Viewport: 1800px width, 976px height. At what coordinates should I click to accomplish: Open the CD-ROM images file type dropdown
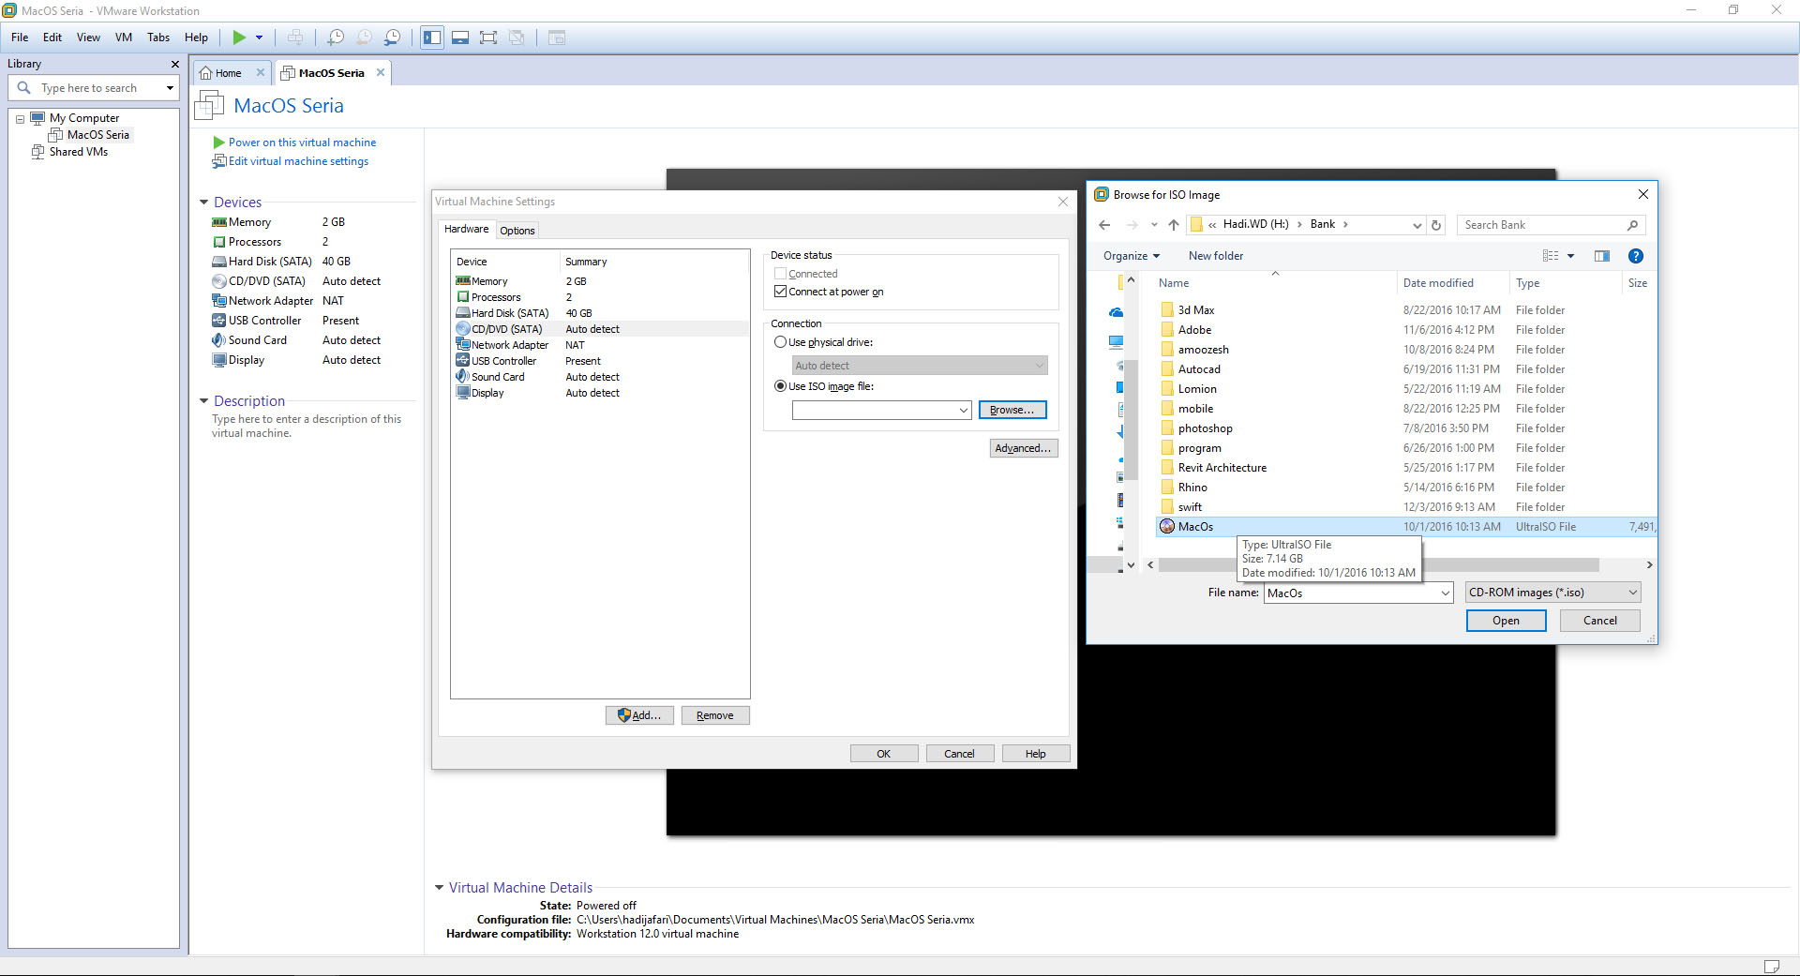click(1553, 593)
